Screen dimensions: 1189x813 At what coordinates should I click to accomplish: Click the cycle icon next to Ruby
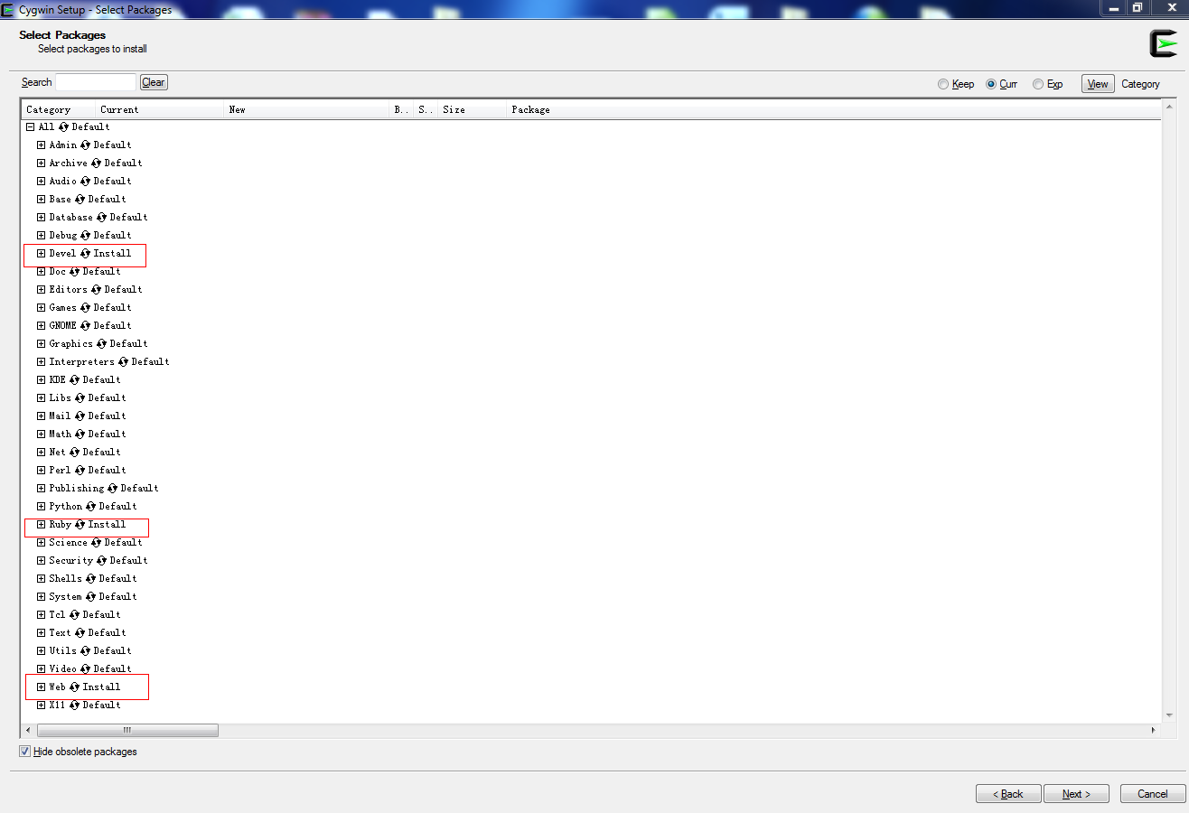point(80,525)
